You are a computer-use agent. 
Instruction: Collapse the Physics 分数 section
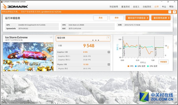[x=109, y=64]
